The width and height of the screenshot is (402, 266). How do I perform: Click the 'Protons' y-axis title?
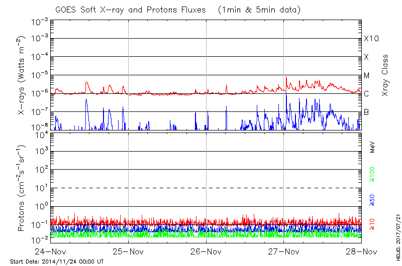point(22,188)
